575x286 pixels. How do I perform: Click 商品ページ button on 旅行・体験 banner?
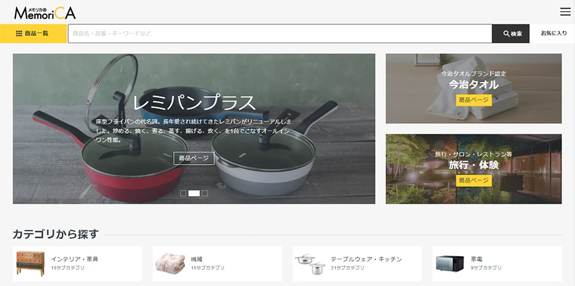(x=473, y=180)
